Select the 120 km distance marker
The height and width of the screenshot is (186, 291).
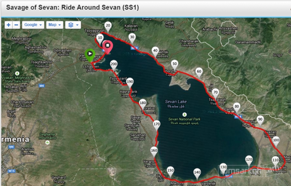[249, 159]
